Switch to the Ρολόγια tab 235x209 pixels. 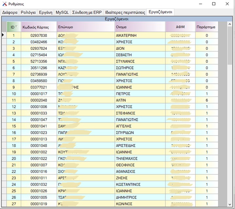tap(28, 12)
